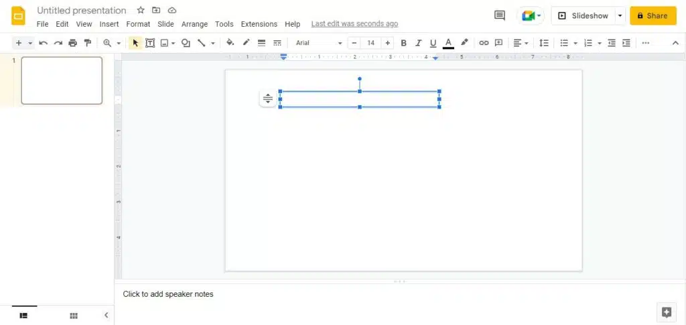Click the Paint format icon
This screenshot has width=686, height=325.
87,43
